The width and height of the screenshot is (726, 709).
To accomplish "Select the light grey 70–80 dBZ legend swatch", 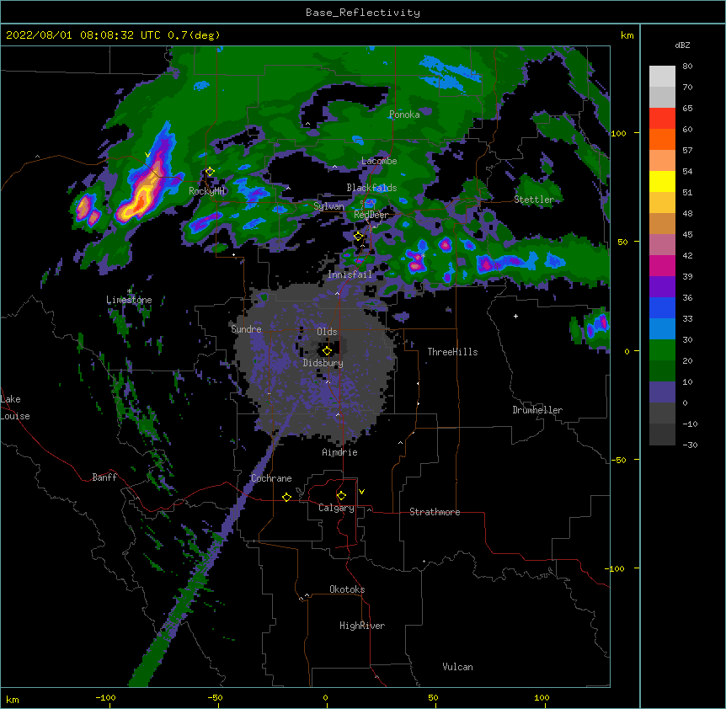I will click(x=662, y=77).
